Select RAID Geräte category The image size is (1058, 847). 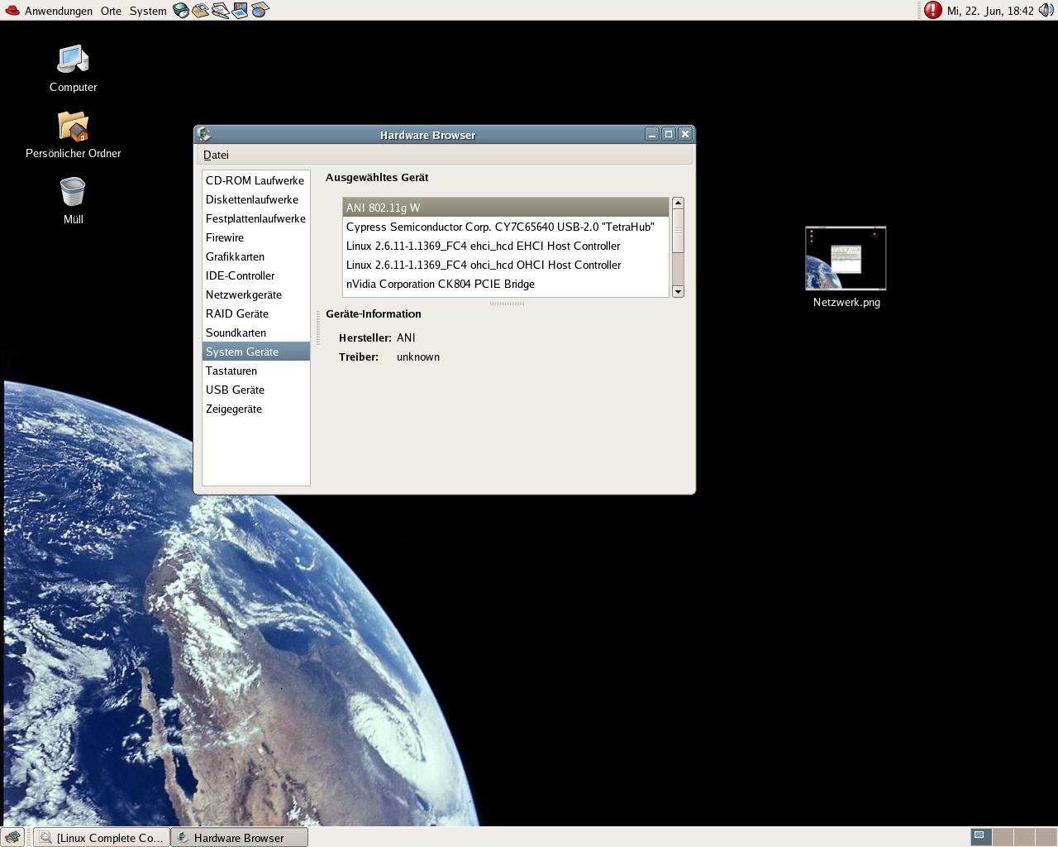click(x=256, y=313)
